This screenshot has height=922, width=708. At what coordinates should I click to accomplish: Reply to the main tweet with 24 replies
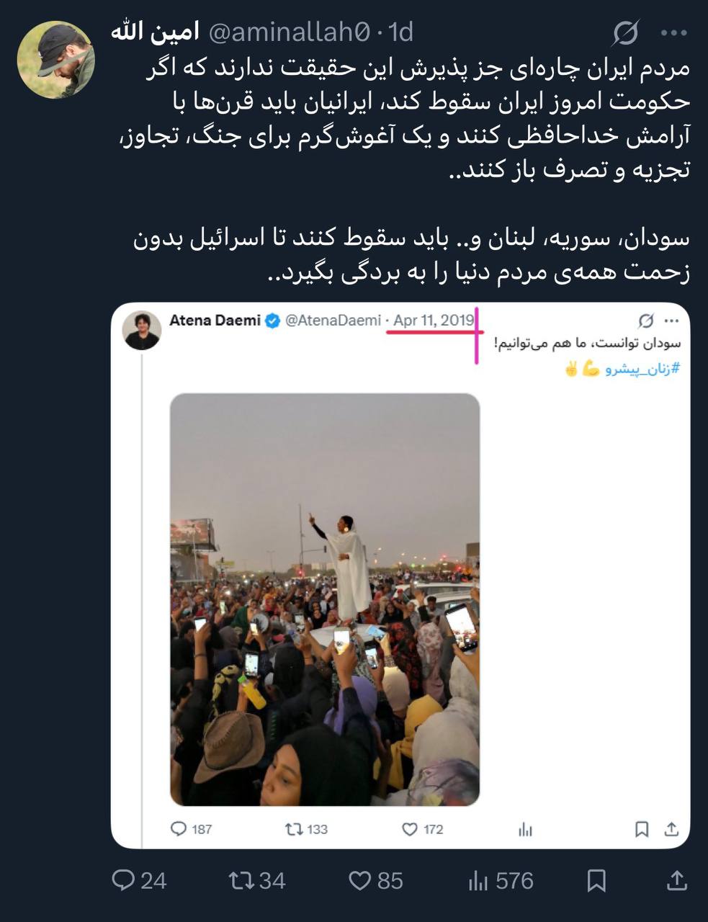click(x=140, y=880)
